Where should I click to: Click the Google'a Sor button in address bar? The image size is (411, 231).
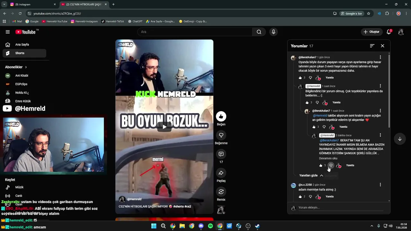click(x=352, y=13)
